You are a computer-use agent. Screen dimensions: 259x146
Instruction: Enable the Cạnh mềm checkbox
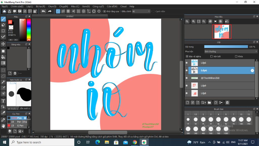click(x=154, y=11)
